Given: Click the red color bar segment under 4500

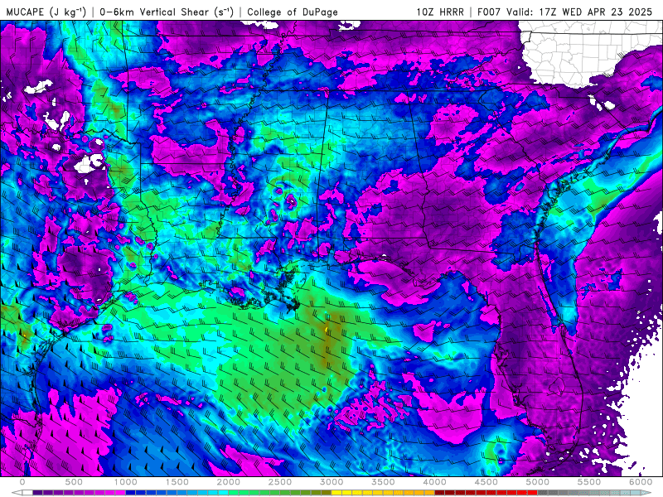Looking at the screenshot, I should 491,493.
